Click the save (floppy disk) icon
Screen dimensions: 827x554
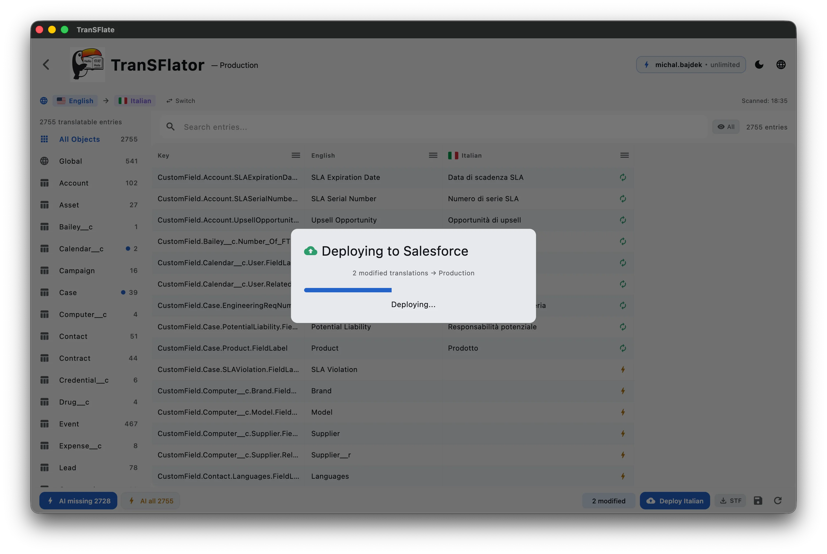click(758, 501)
